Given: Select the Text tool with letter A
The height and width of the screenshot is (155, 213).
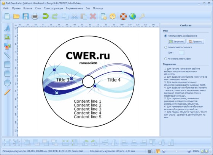Looking at the screenshot, I should (7, 28).
